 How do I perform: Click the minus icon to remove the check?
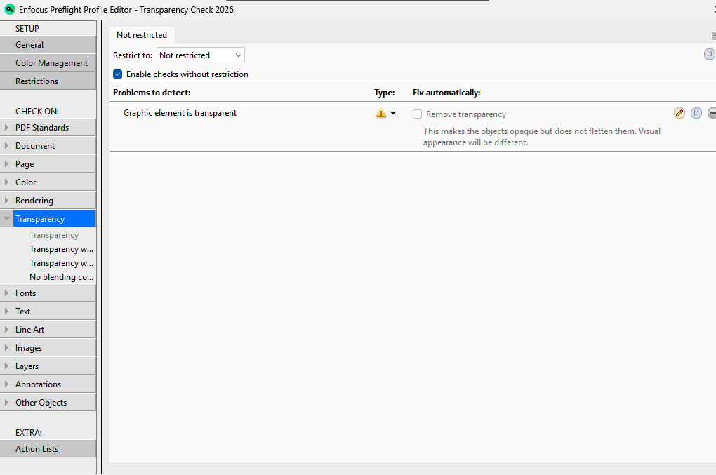pyautogui.click(x=712, y=112)
